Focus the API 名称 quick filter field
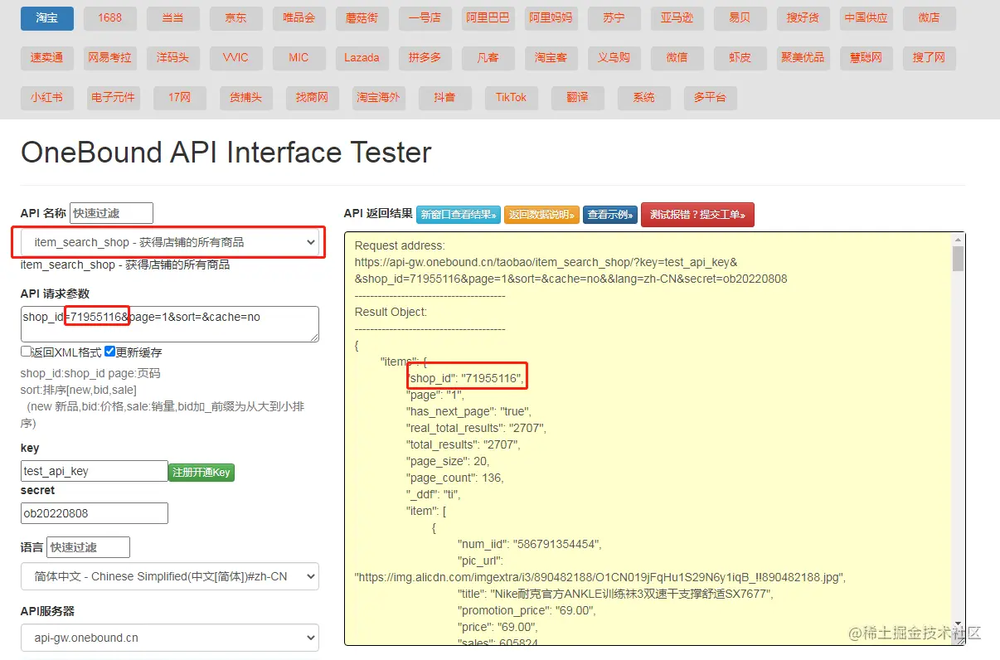 [111, 213]
